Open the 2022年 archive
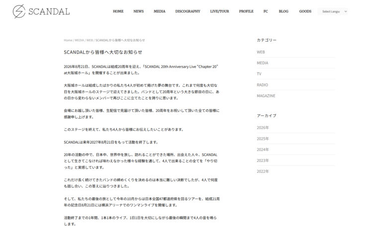The width and height of the screenshot is (374, 231). (x=263, y=171)
